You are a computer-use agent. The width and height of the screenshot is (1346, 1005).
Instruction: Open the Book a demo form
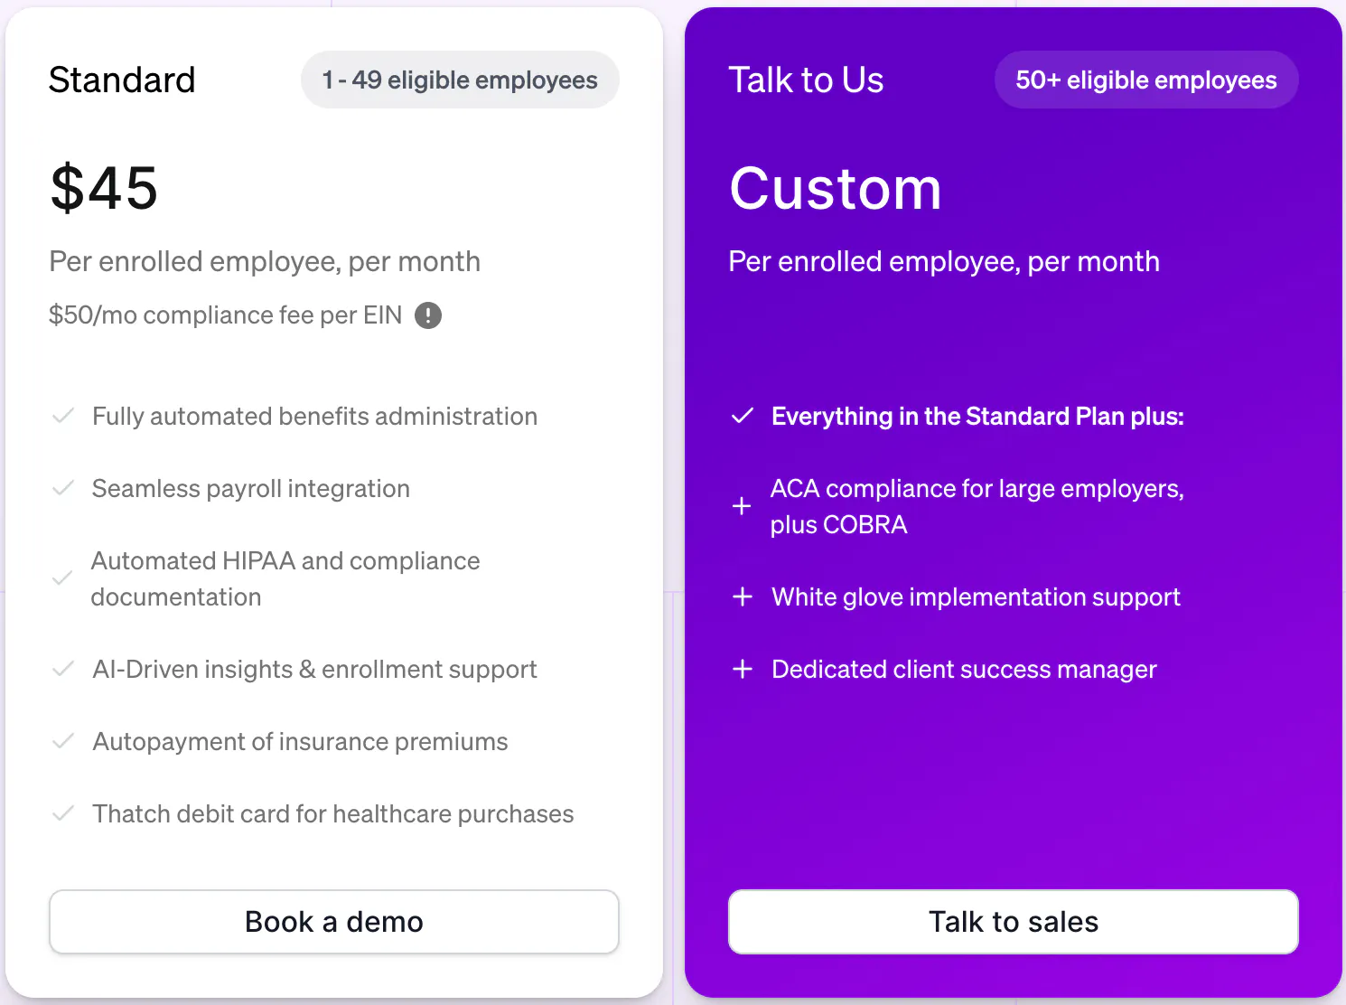333,921
